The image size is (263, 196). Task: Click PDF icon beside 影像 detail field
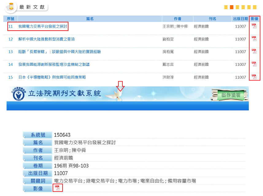[x=57, y=188]
